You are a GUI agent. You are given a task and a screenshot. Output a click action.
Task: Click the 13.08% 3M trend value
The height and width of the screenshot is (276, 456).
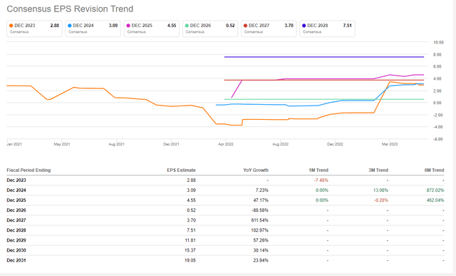(380, 190)
